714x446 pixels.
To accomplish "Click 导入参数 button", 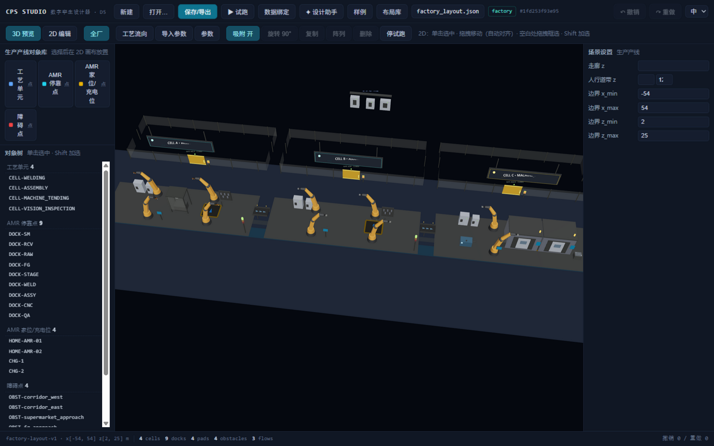I will tap(174, 34).
